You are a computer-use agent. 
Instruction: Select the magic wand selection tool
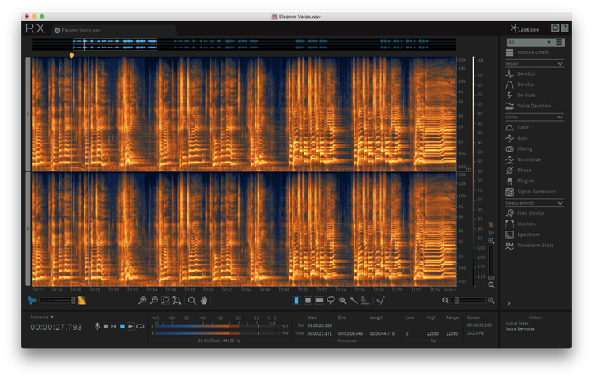pos(354,301)
